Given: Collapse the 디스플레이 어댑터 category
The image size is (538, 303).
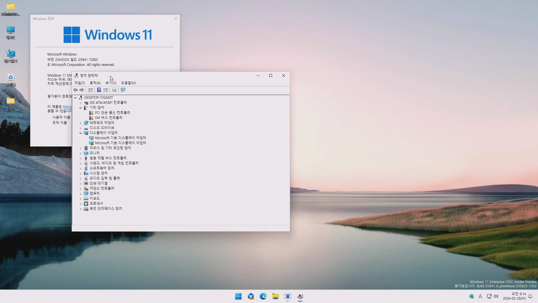Looking at the screenshot, I should point(81,133).
